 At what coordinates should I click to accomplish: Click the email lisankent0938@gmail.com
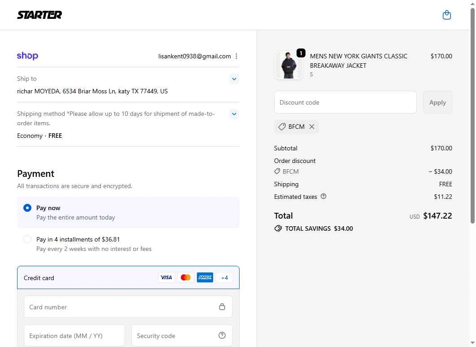tap(195, 56)
